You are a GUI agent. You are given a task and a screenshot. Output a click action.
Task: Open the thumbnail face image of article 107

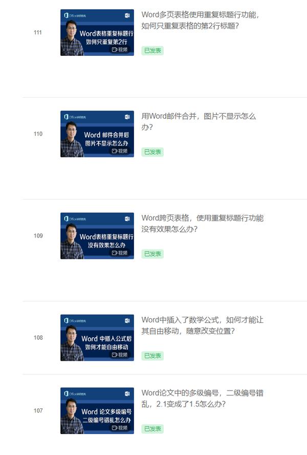pyautogui.click(x=71, y=417)
